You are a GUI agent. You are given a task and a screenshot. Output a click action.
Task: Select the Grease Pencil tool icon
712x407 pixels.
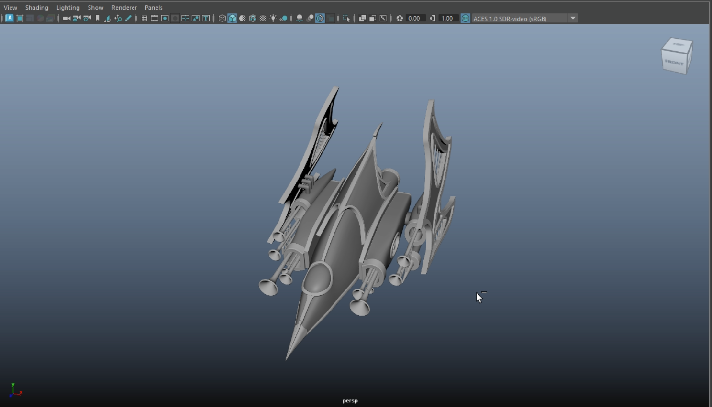pyautogui.click(x=128, y=18)
